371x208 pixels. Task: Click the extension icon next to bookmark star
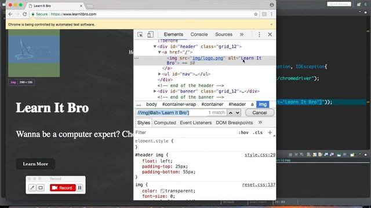(264, 14)
